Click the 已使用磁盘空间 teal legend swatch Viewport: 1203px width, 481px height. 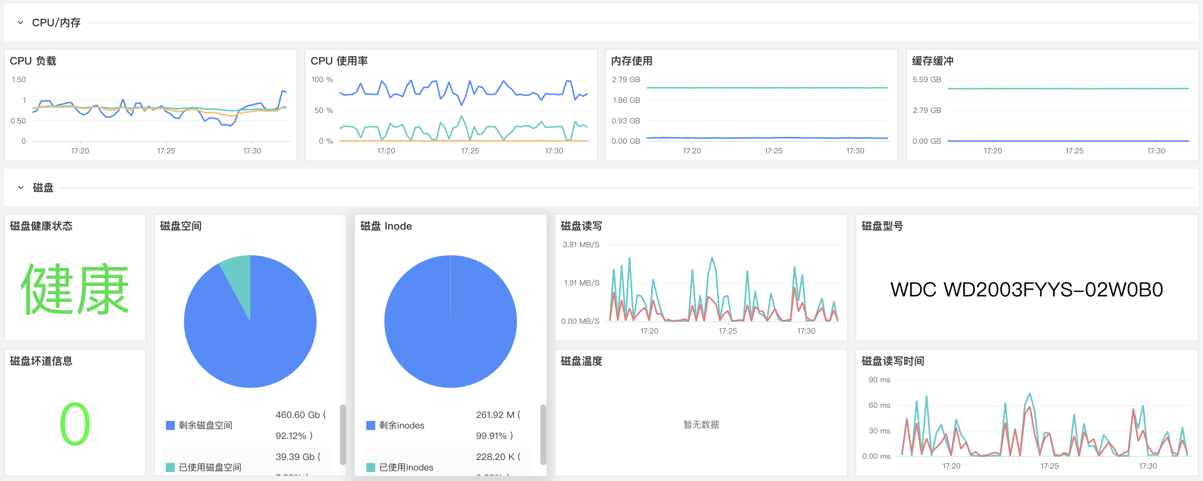(170, 467)
